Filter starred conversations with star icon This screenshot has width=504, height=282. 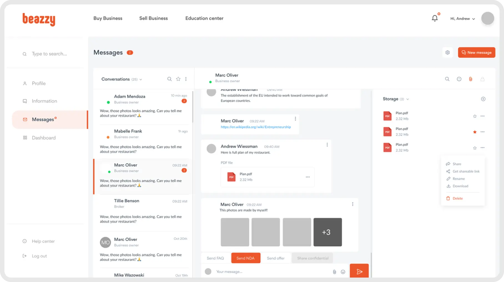click(x=178, y=79)
